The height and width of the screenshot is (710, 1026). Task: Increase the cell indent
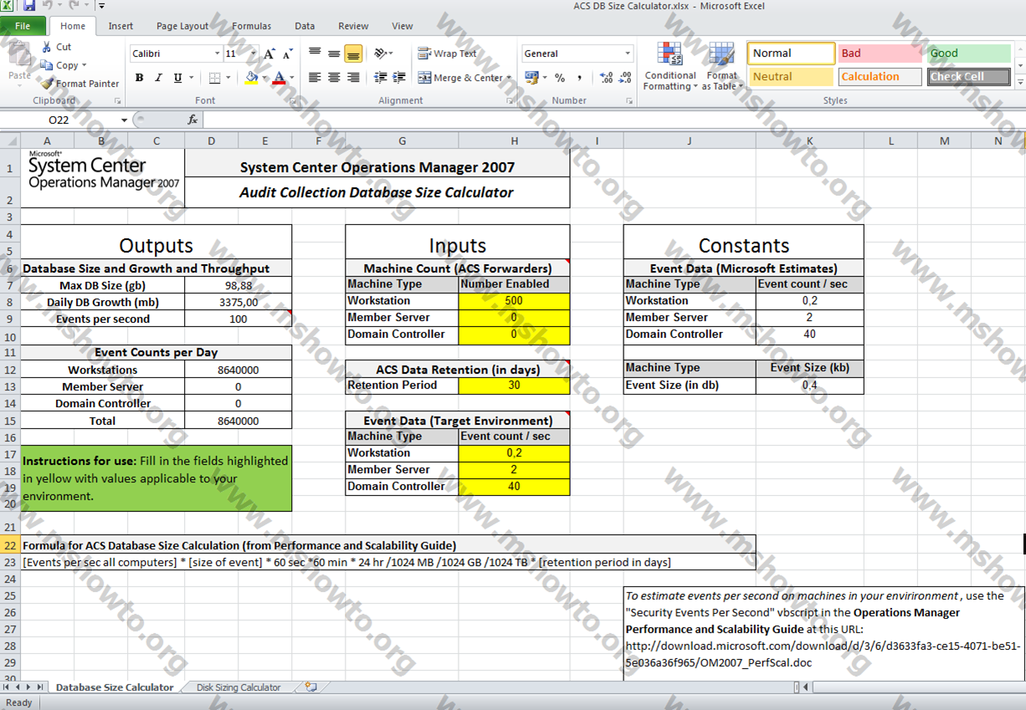click(x=399, y=78)
